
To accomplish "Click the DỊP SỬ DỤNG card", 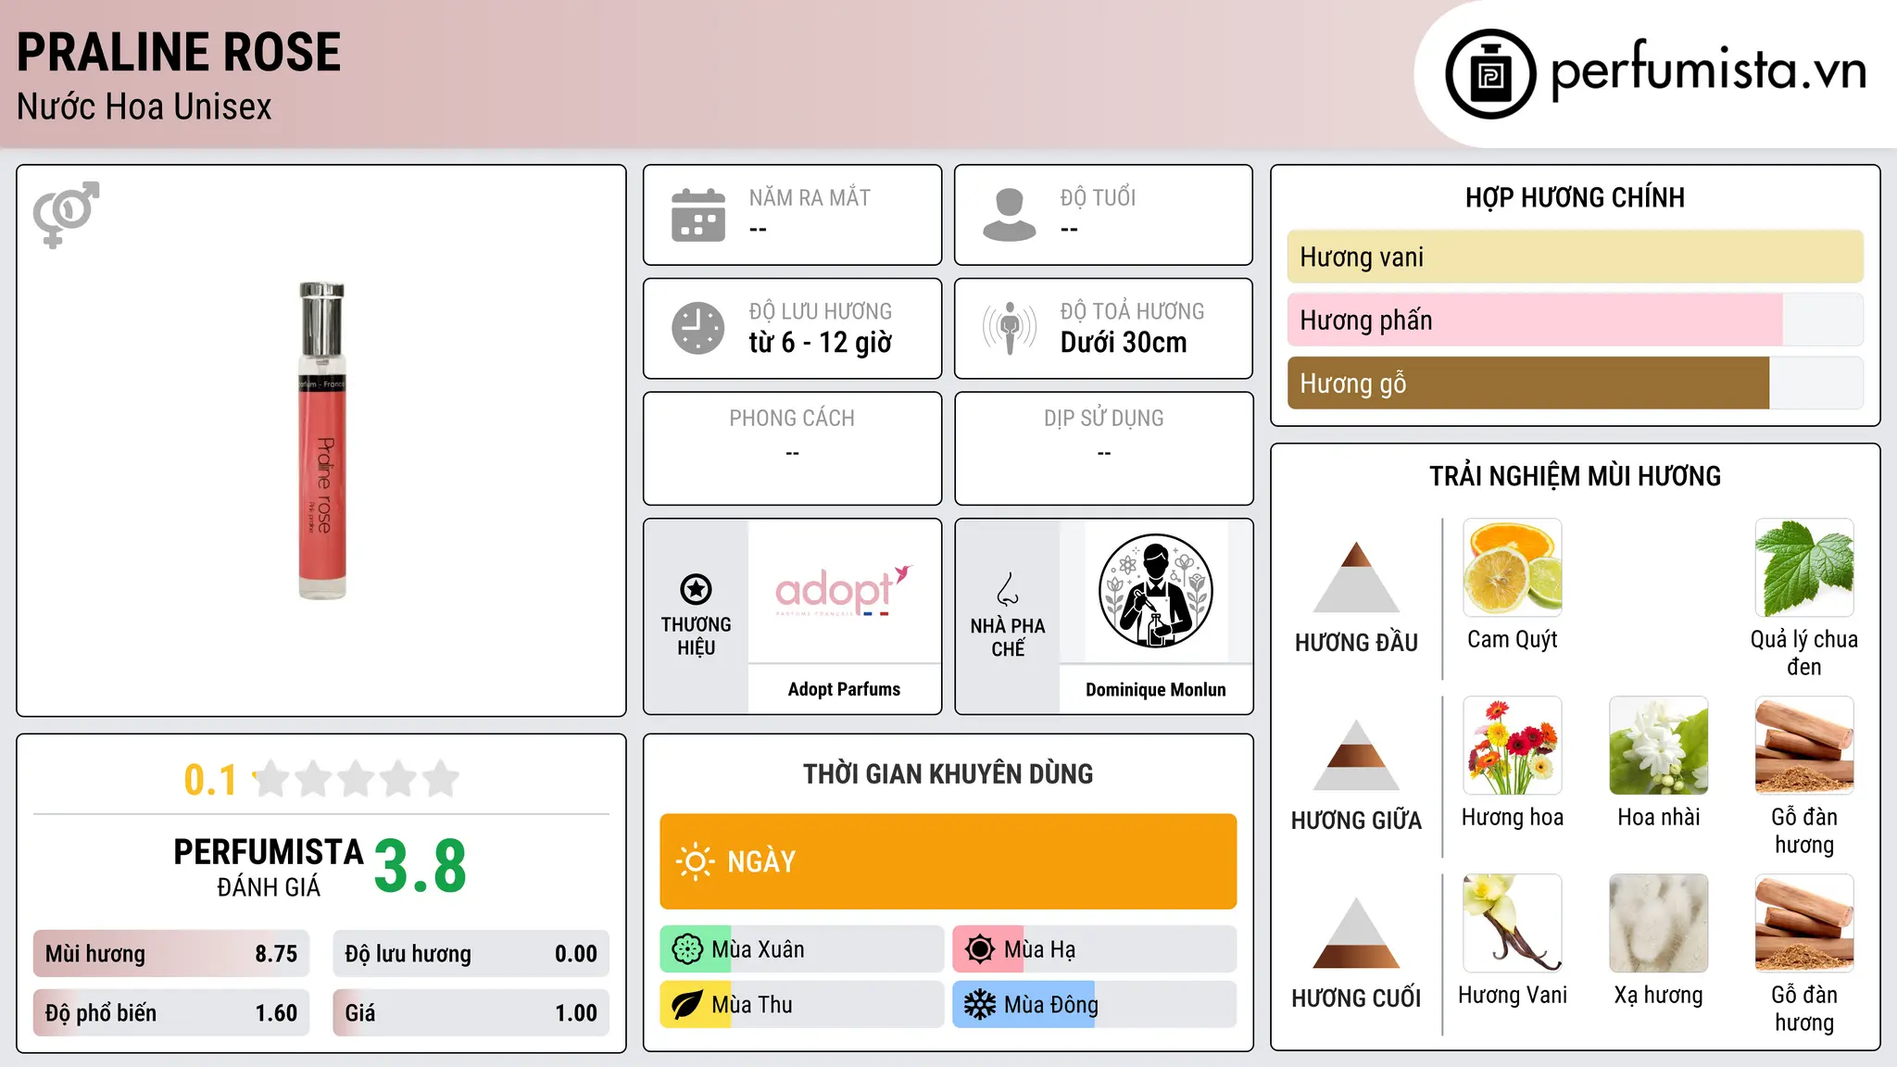I will (1104, 448).
